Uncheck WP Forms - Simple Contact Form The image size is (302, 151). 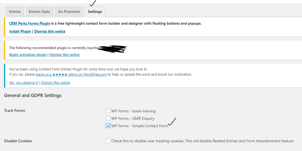(108, 126)
